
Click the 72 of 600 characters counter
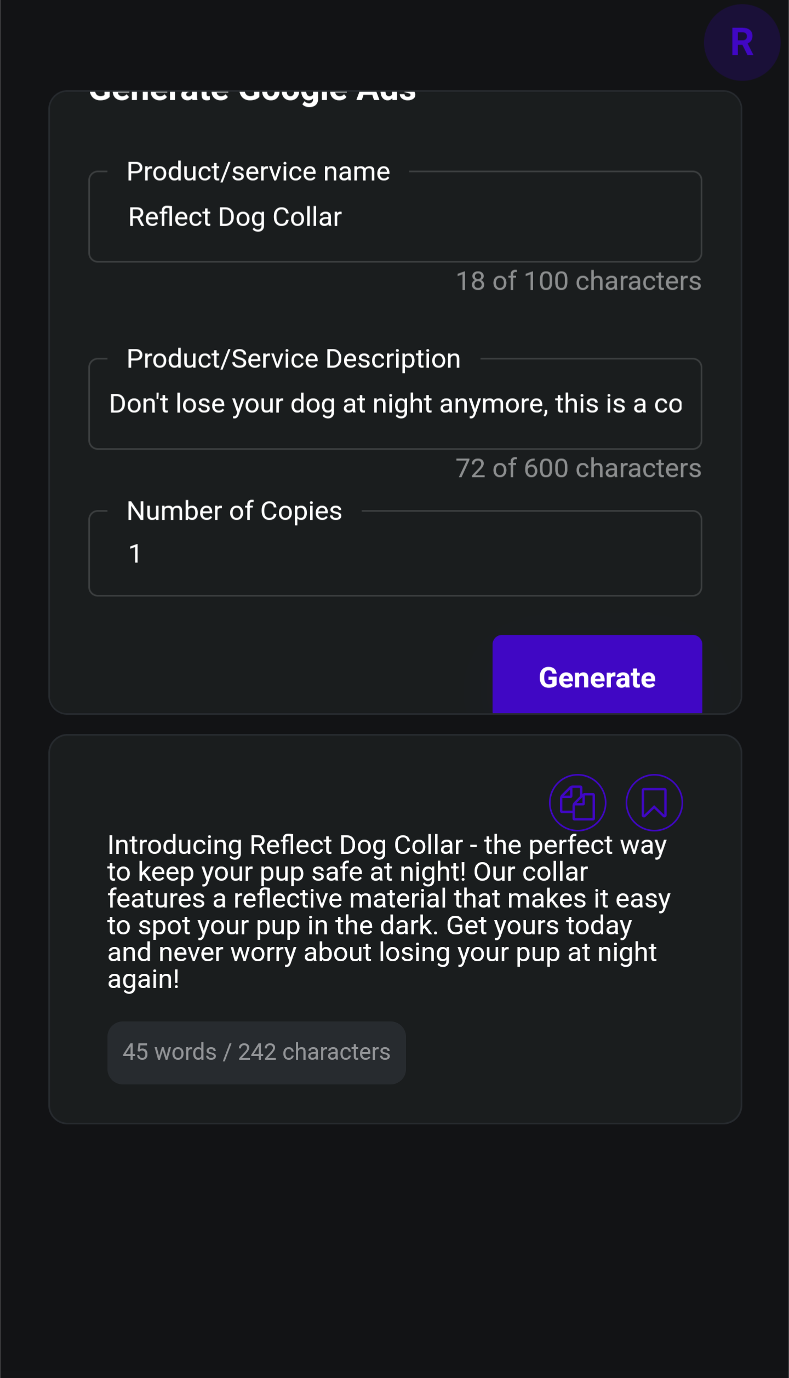coord(579,468)
